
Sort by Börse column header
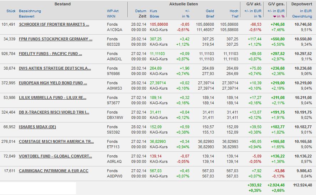click(x=154, y=16)
